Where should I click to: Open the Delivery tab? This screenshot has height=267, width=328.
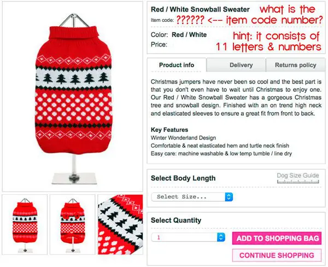(241, 65)
